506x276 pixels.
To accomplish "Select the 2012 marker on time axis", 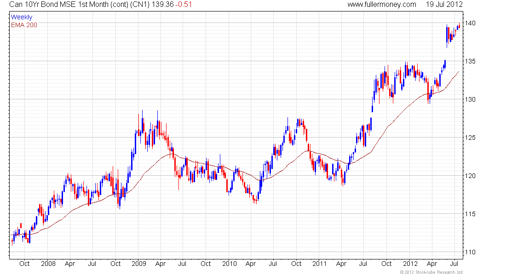I will (410, 264).
